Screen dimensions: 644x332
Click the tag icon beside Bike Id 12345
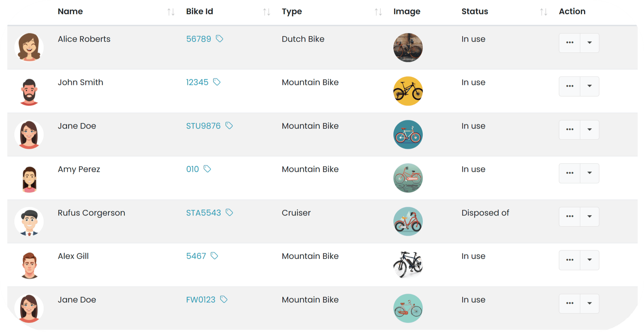click(217, 82)
